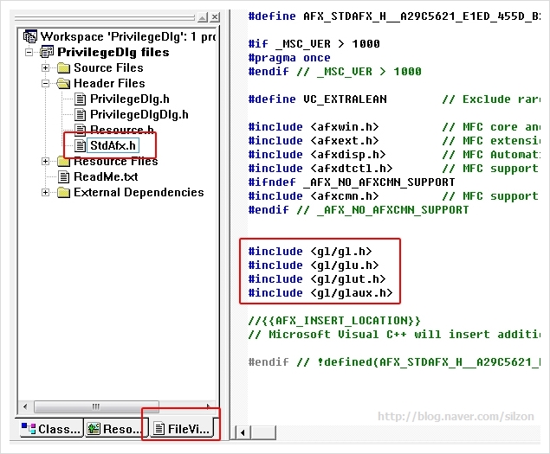Click the '#define VC_EXTRALEAN' code line
This screenshot has height=454, width=550.
pyautogui.click(x=318, y=99)
